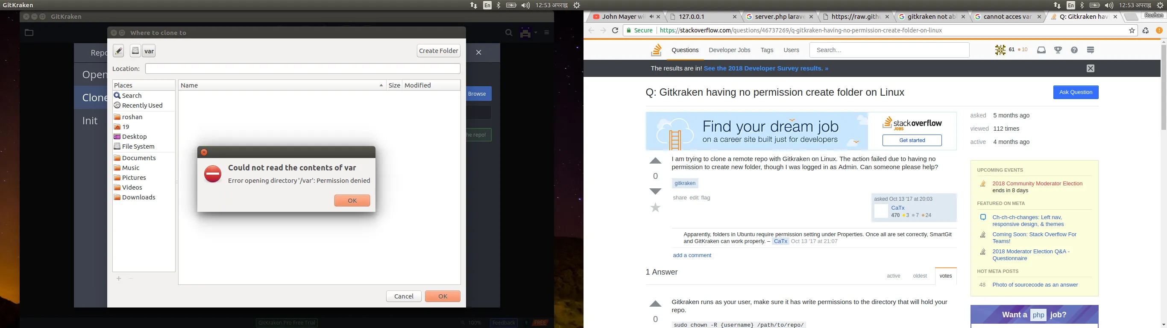Open the system gear menu above the GitKraken window
The height and width of the screenshot is (328, 1167).
point(577,6)
